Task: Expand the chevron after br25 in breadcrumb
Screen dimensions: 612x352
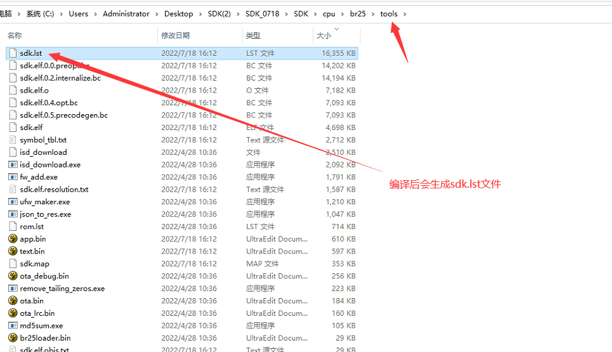Action: point(373,14)
